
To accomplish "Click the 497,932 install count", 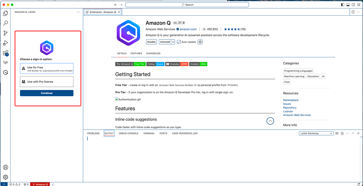I will click(x=210, y=29).
